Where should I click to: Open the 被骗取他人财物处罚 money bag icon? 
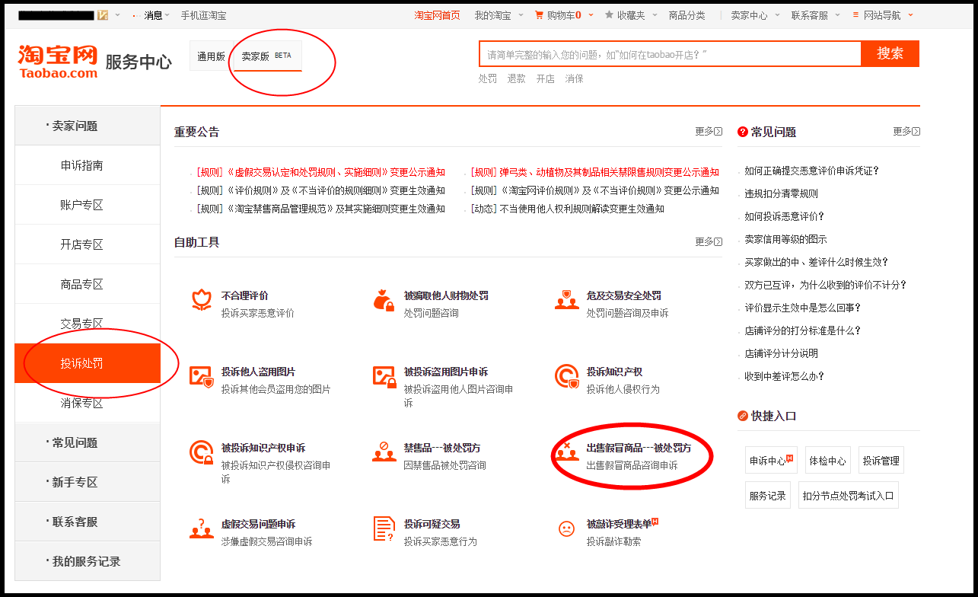384,300
